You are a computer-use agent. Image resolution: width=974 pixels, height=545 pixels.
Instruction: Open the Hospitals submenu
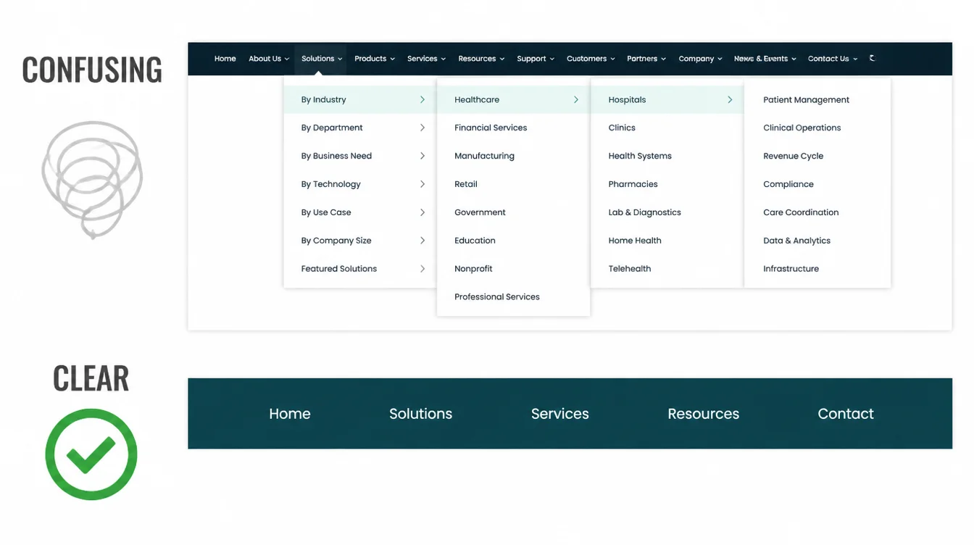pos(667,100)
